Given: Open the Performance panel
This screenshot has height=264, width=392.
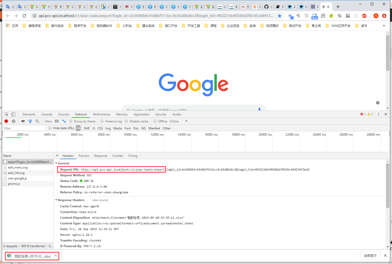Looking at the screenshot, I should [x=102, y=114].
